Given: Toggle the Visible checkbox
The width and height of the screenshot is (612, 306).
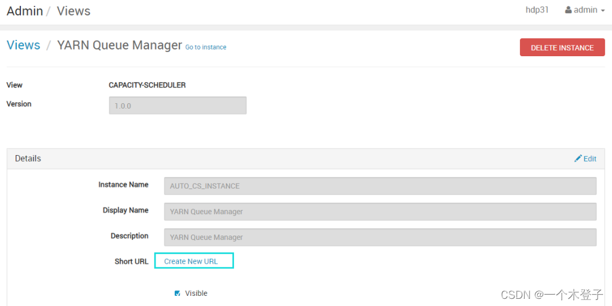Looking at the screenshot, I should click(178, 293).
